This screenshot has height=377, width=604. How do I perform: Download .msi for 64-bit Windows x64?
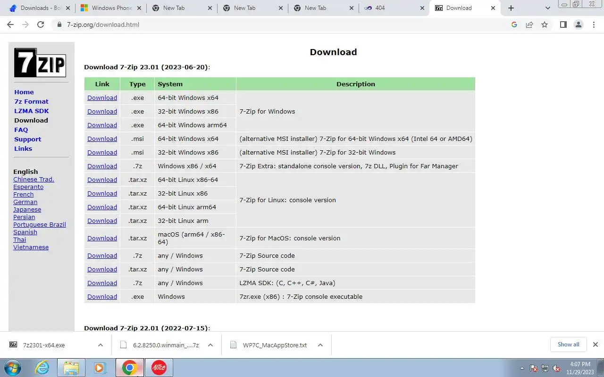click(102, 139)
